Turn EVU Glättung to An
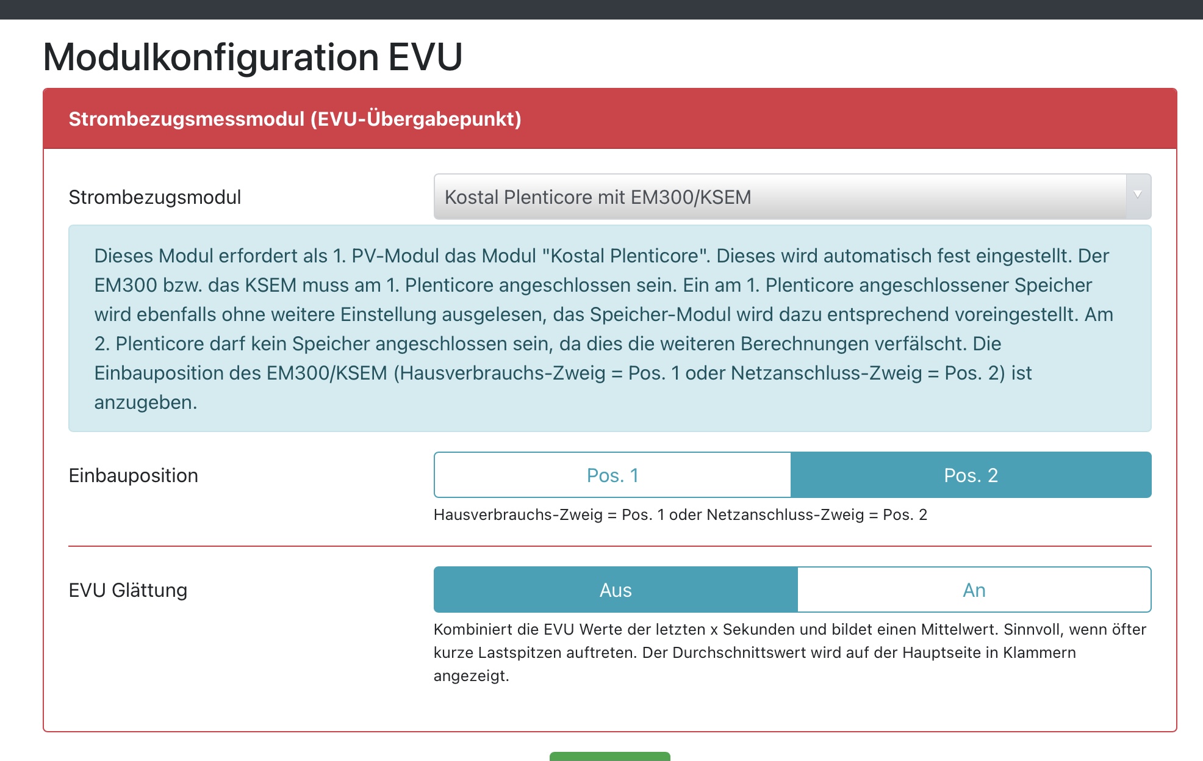 tap(974, 590)
